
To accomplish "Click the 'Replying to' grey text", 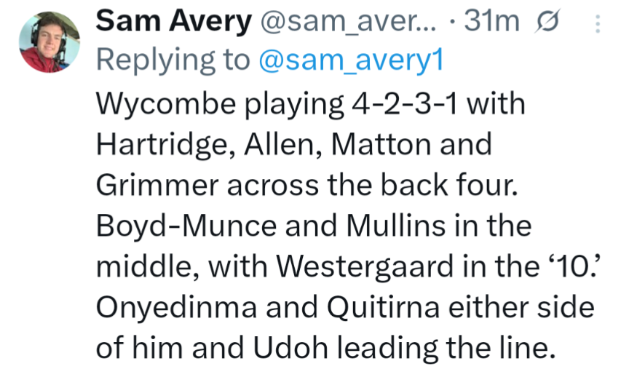I will [173, 60].
